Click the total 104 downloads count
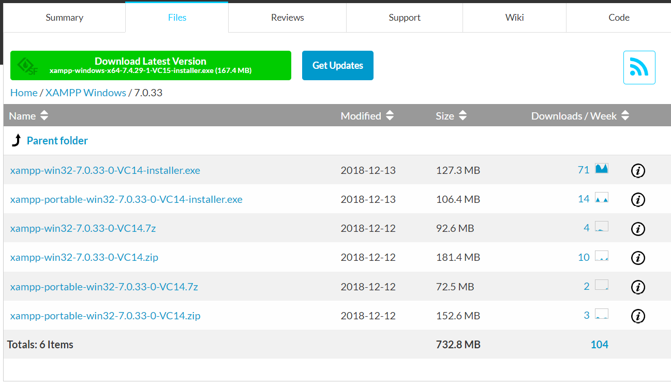671x384 pixels. [x=599, y=345]
